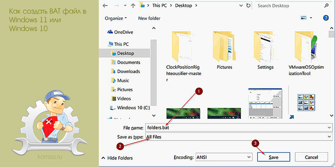The width and height of the screenshot is (335, 167).
Task: Select the Pictures folder in file list
Action: pyautogui.click(x=224, y=50)
